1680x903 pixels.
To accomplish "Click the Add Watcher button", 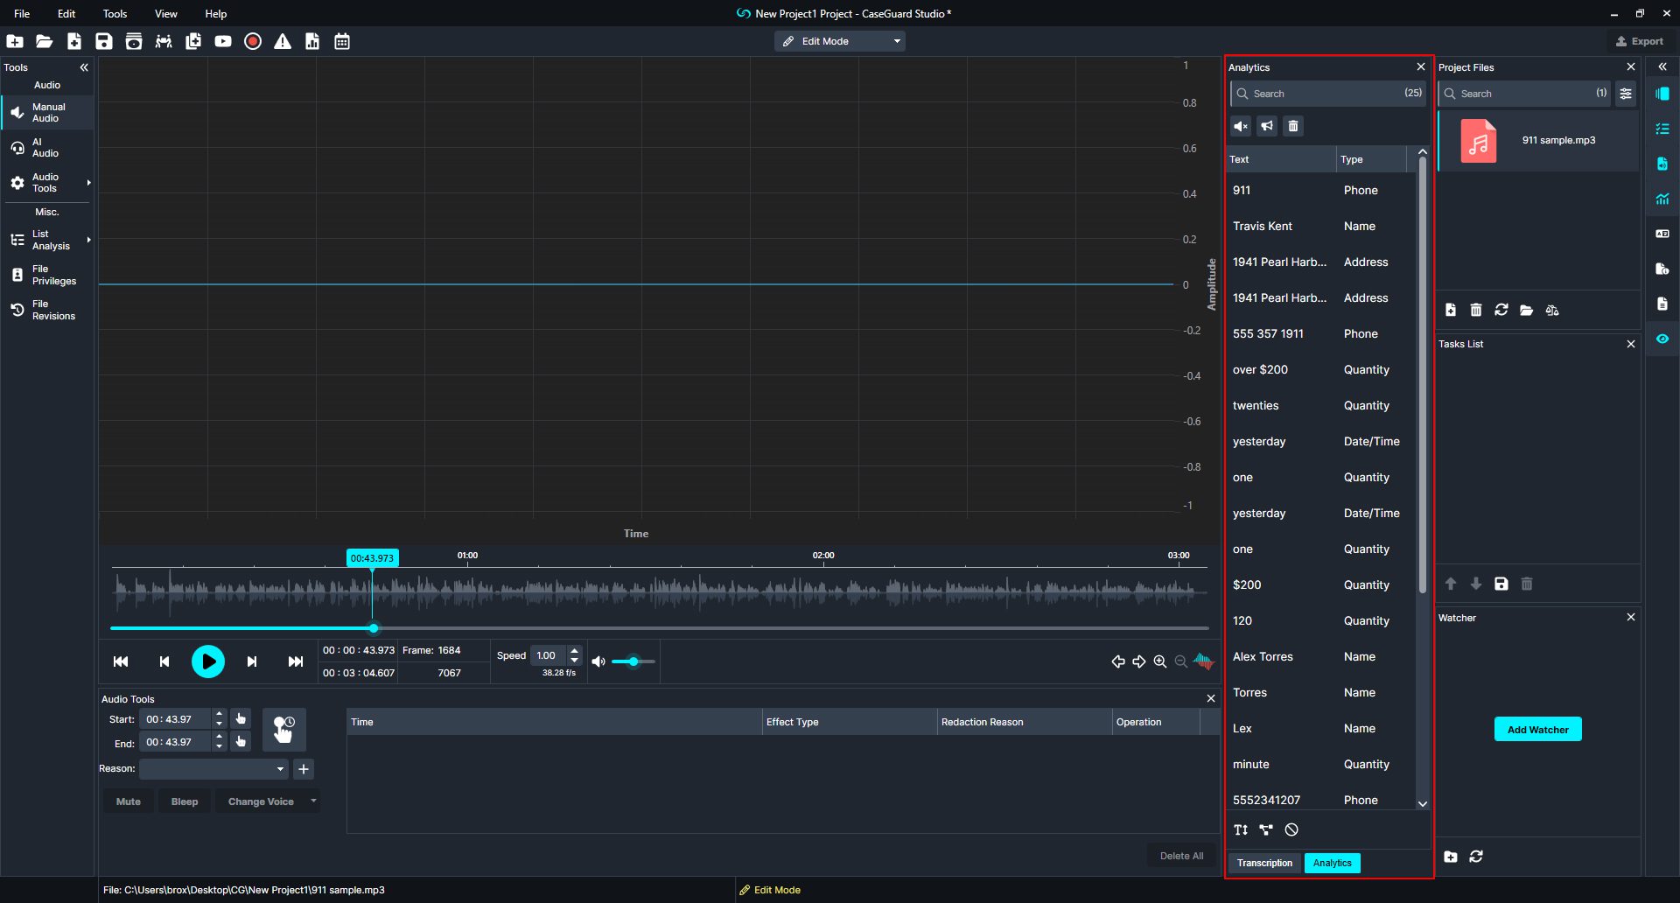I will click(1537, 730).
